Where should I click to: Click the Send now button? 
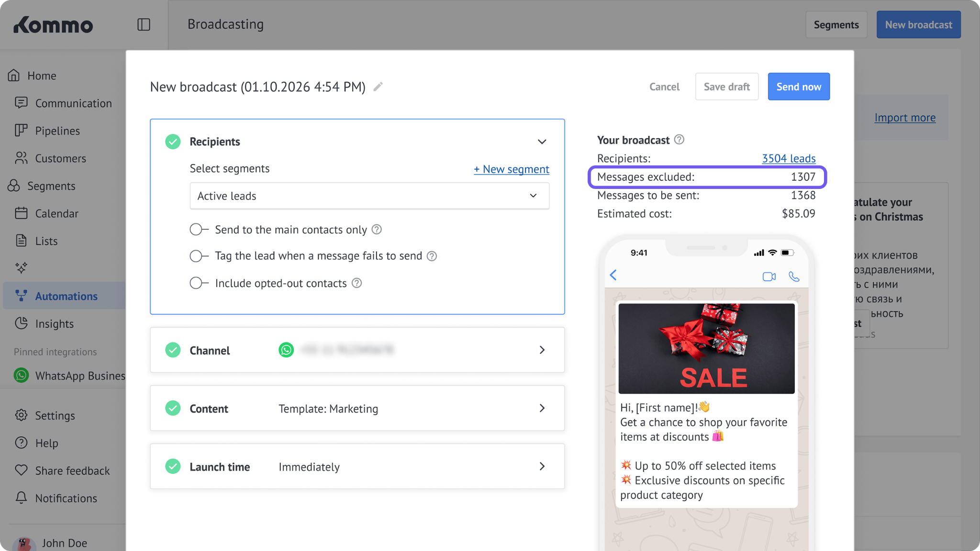click(x=799, y=87)
